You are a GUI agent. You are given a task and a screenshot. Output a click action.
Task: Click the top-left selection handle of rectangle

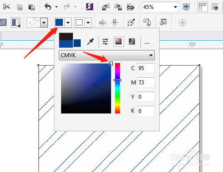(38, 65)
